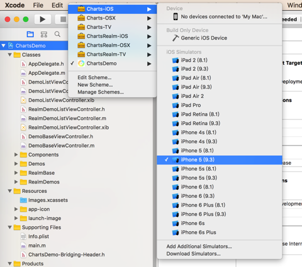The height and width of the screenshot is (267, 302).
Task: Open the Find navigator magnifier icon
Action: pos(57,34)
